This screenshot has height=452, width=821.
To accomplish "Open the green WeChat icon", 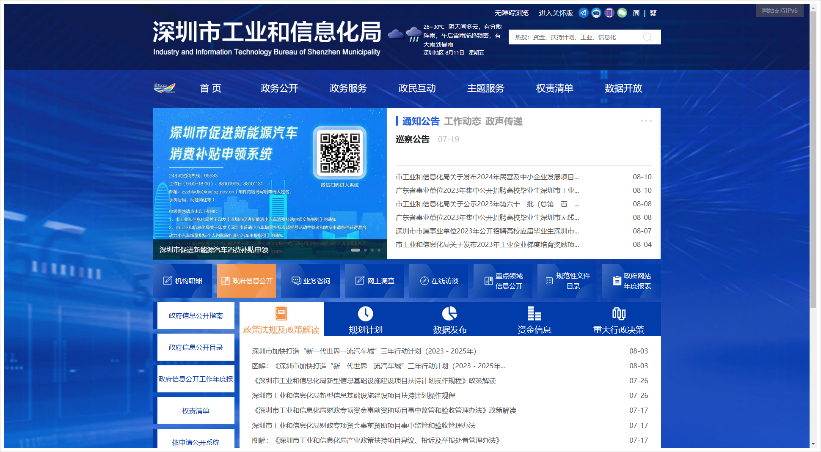I will coord(622,13).
